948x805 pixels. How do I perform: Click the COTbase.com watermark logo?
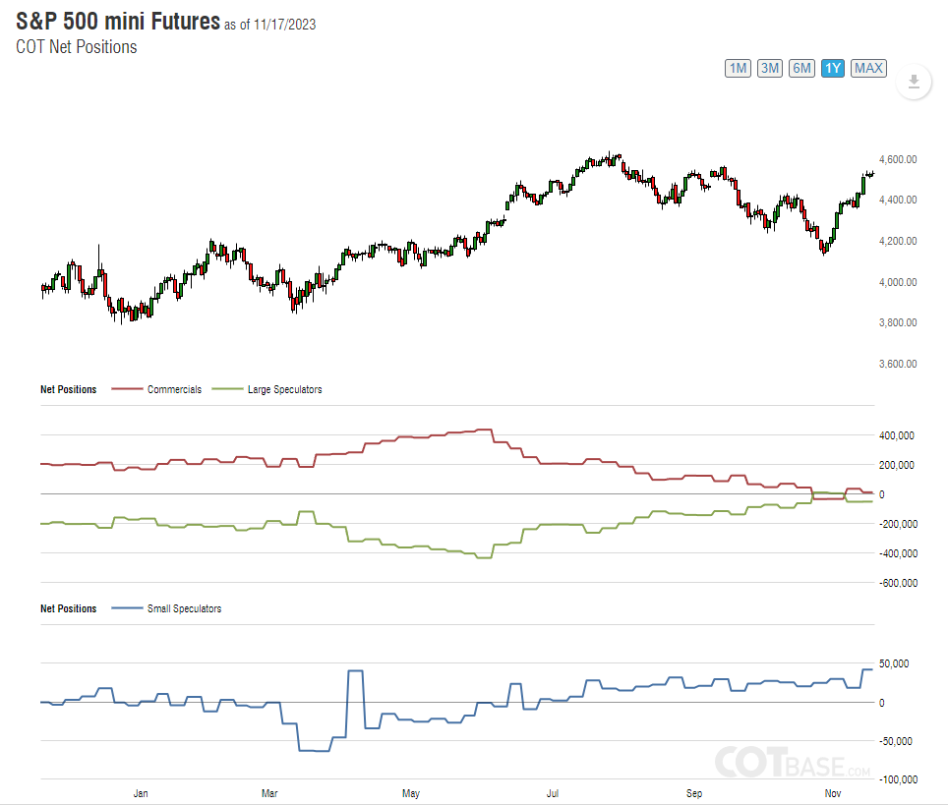793,762
